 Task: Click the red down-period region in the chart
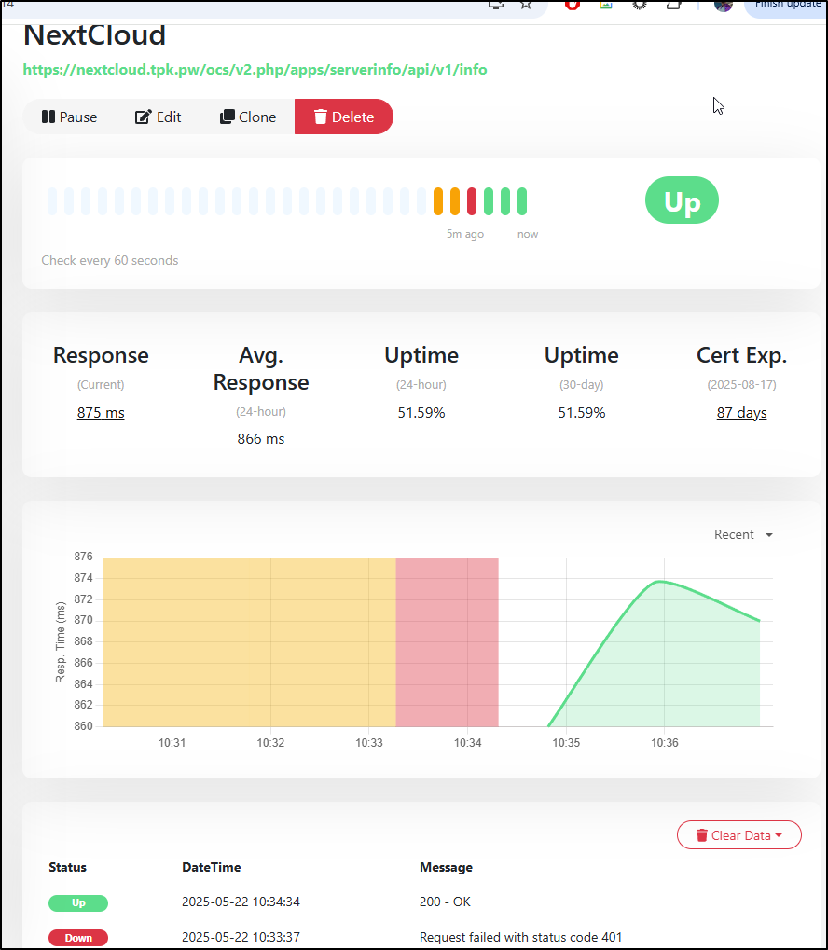[448, 642]
